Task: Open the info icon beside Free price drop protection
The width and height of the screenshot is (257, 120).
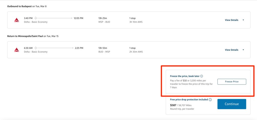Action: click(x=210, y=100)
